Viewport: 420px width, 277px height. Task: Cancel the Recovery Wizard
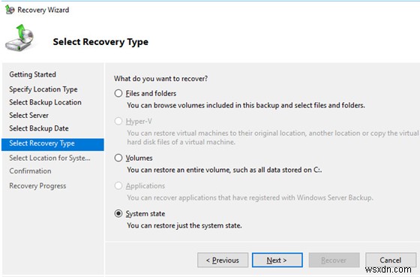391,260
